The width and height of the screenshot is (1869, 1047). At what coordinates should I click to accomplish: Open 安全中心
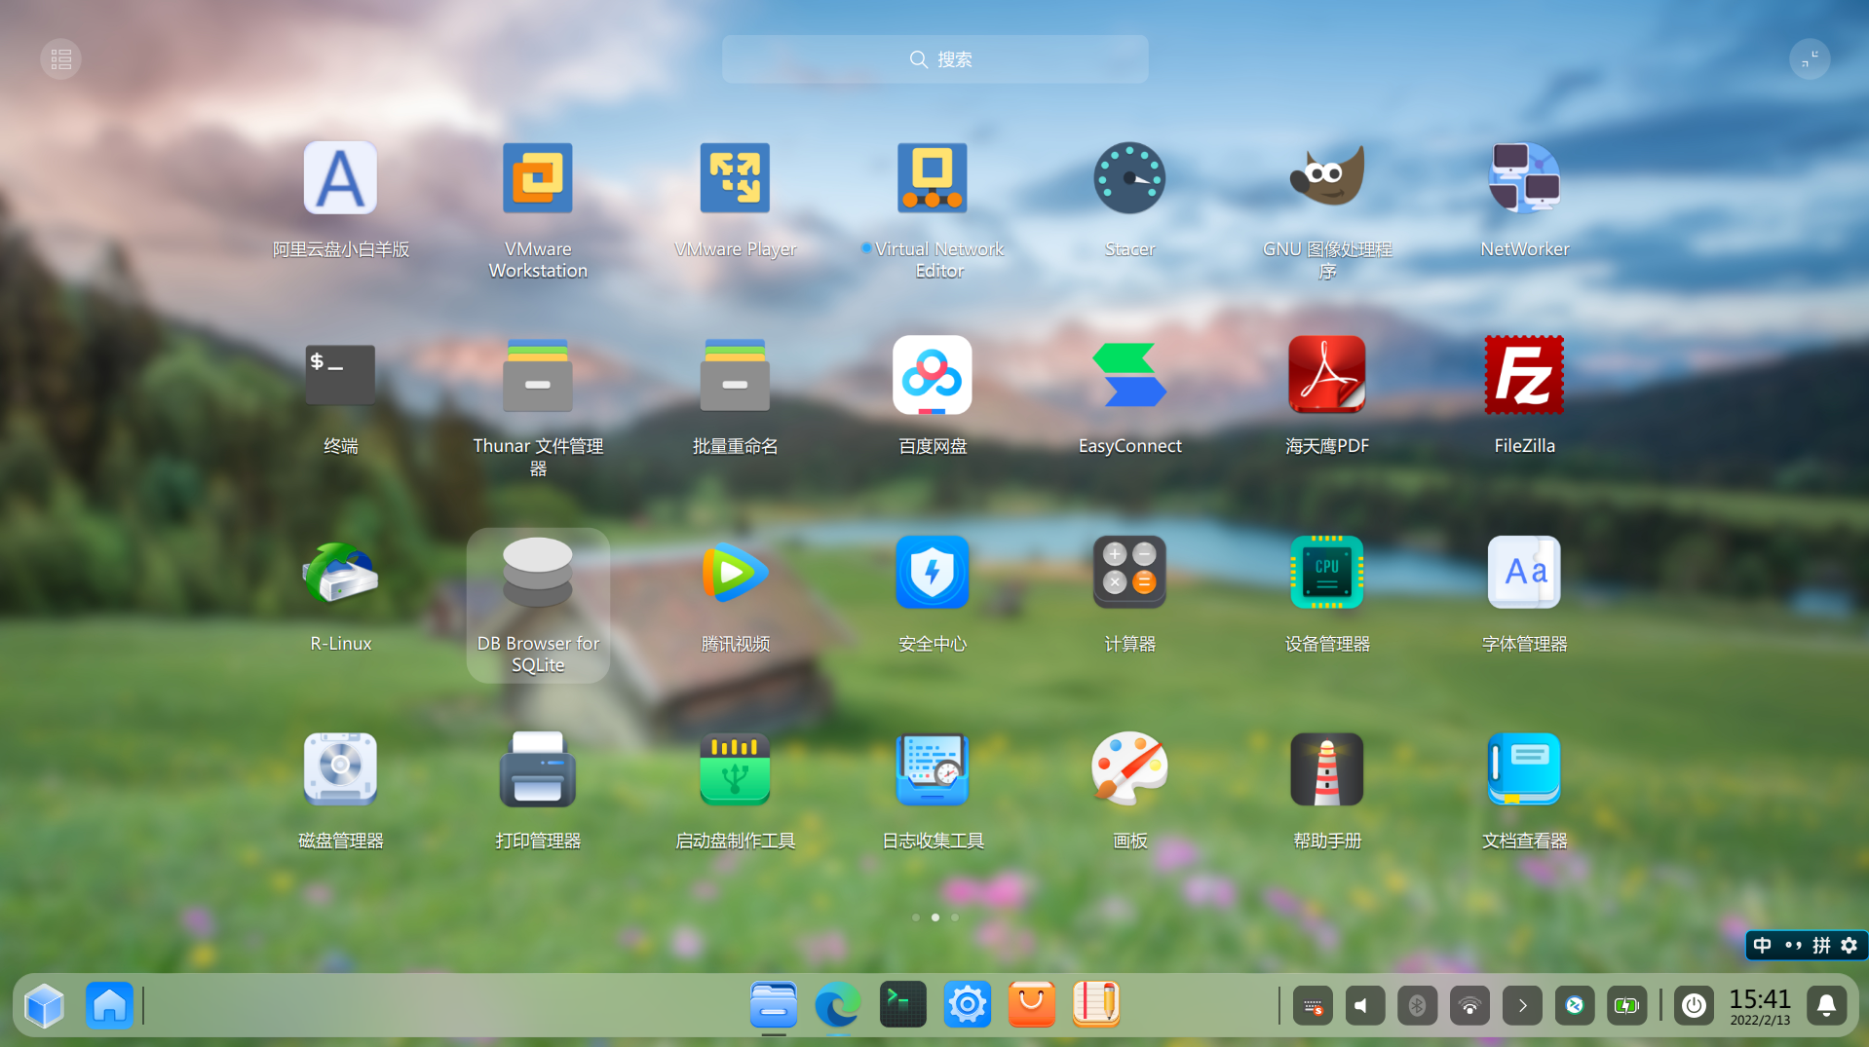tap(933, 573)
